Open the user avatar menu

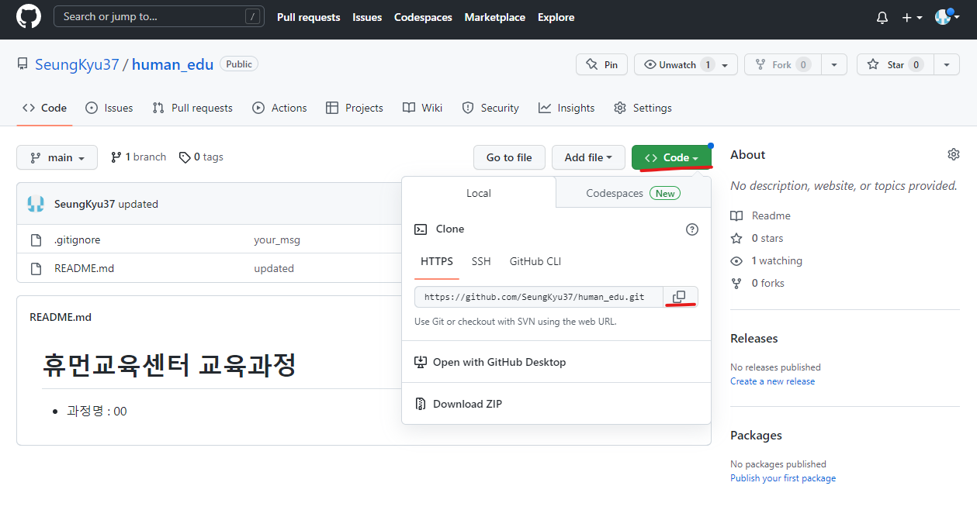click(948, 17)
